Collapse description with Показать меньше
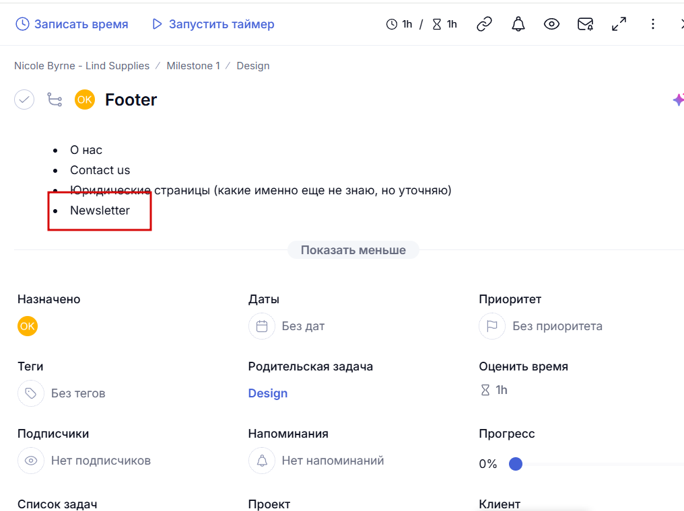 353,250
